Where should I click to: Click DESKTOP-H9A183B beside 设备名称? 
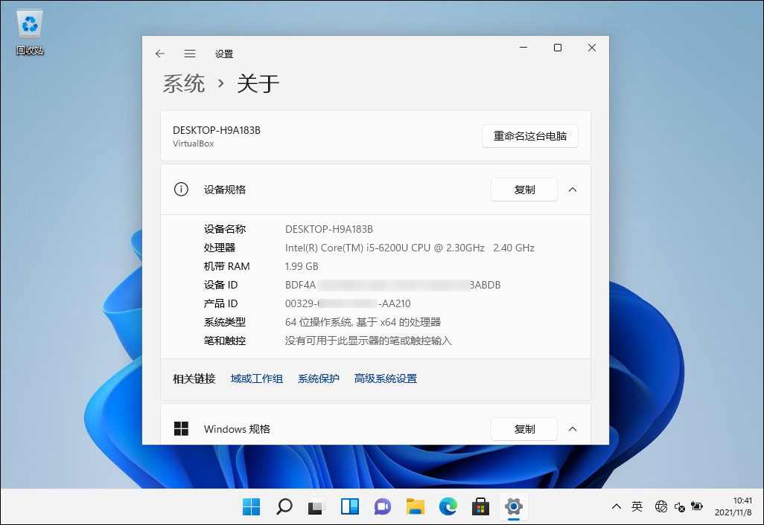(x=329, y=229)
